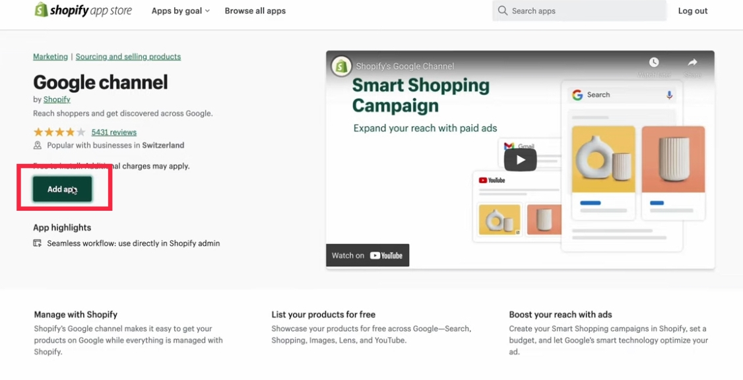Click the Shopify app store logo
The height and width of the screenshot is (380, 743).
[83, 10]
